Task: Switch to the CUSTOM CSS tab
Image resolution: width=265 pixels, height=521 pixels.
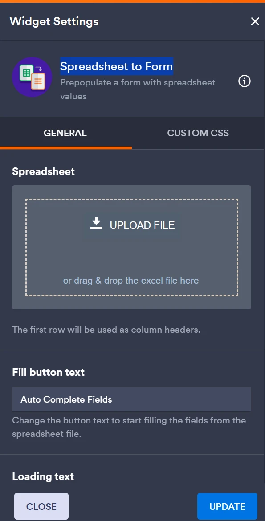Action: pyautogui.click(x=198, y=133)
